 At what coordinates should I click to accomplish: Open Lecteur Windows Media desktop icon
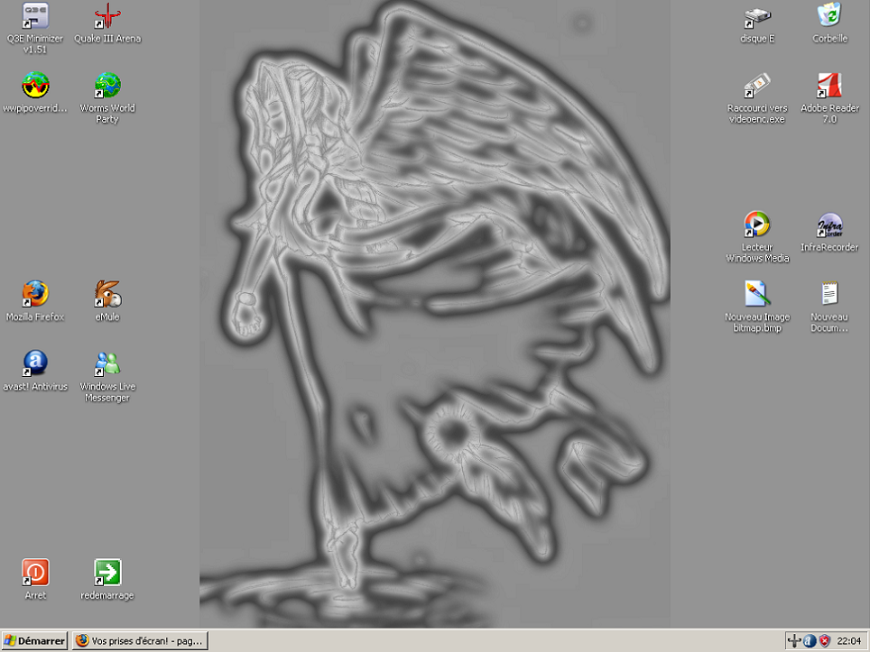coord(757,225)
